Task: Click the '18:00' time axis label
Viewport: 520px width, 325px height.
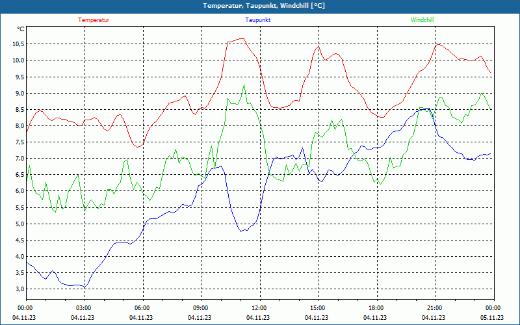Action: click(x=376, y=308)
